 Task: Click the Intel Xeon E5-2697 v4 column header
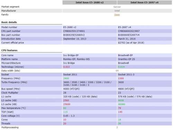point(144,2)
